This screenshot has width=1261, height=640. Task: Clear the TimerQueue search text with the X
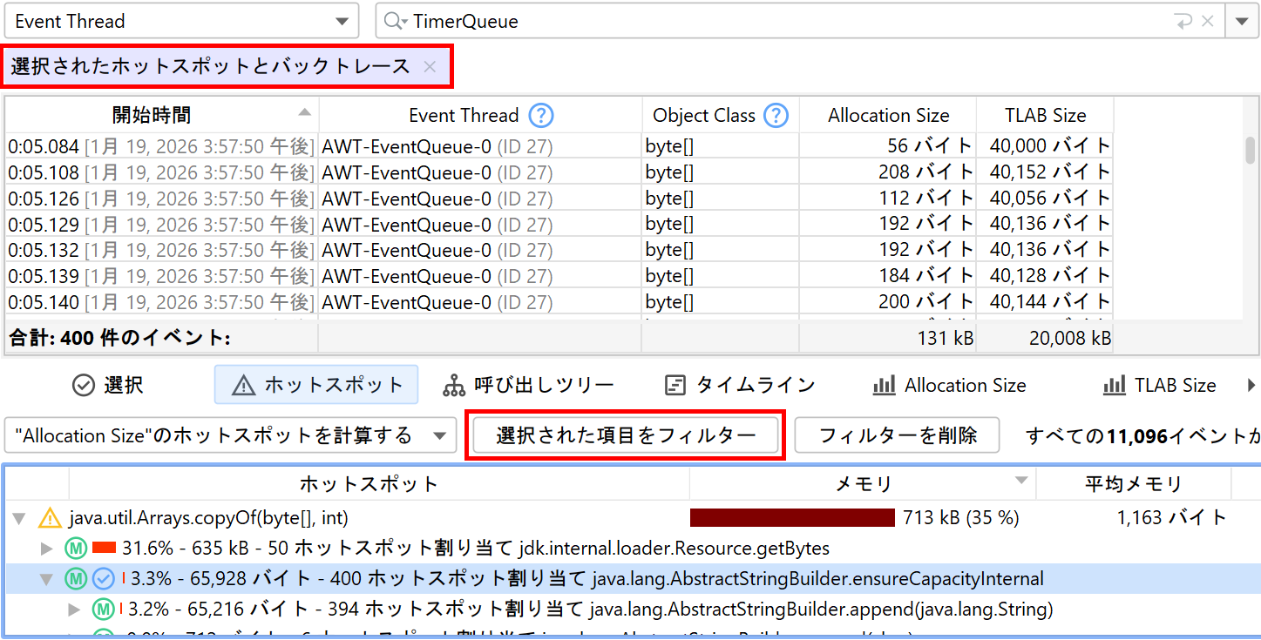click(1207, 21)
